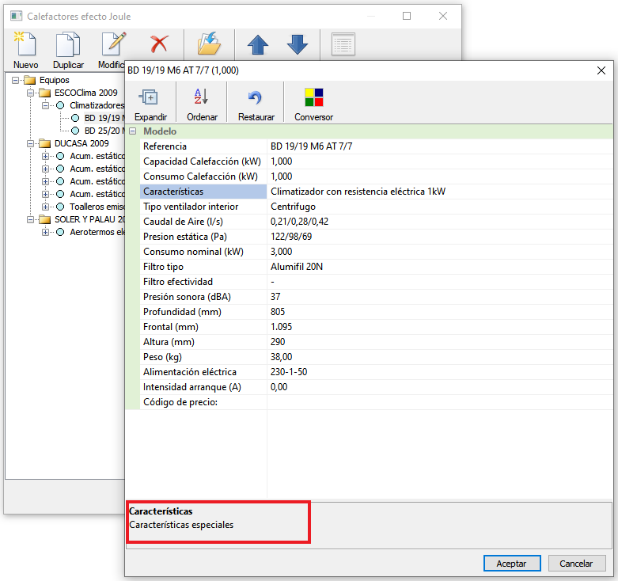Click the red X delete icon
This screenshot has width=618, height=581.
click(x=159, y=44)
